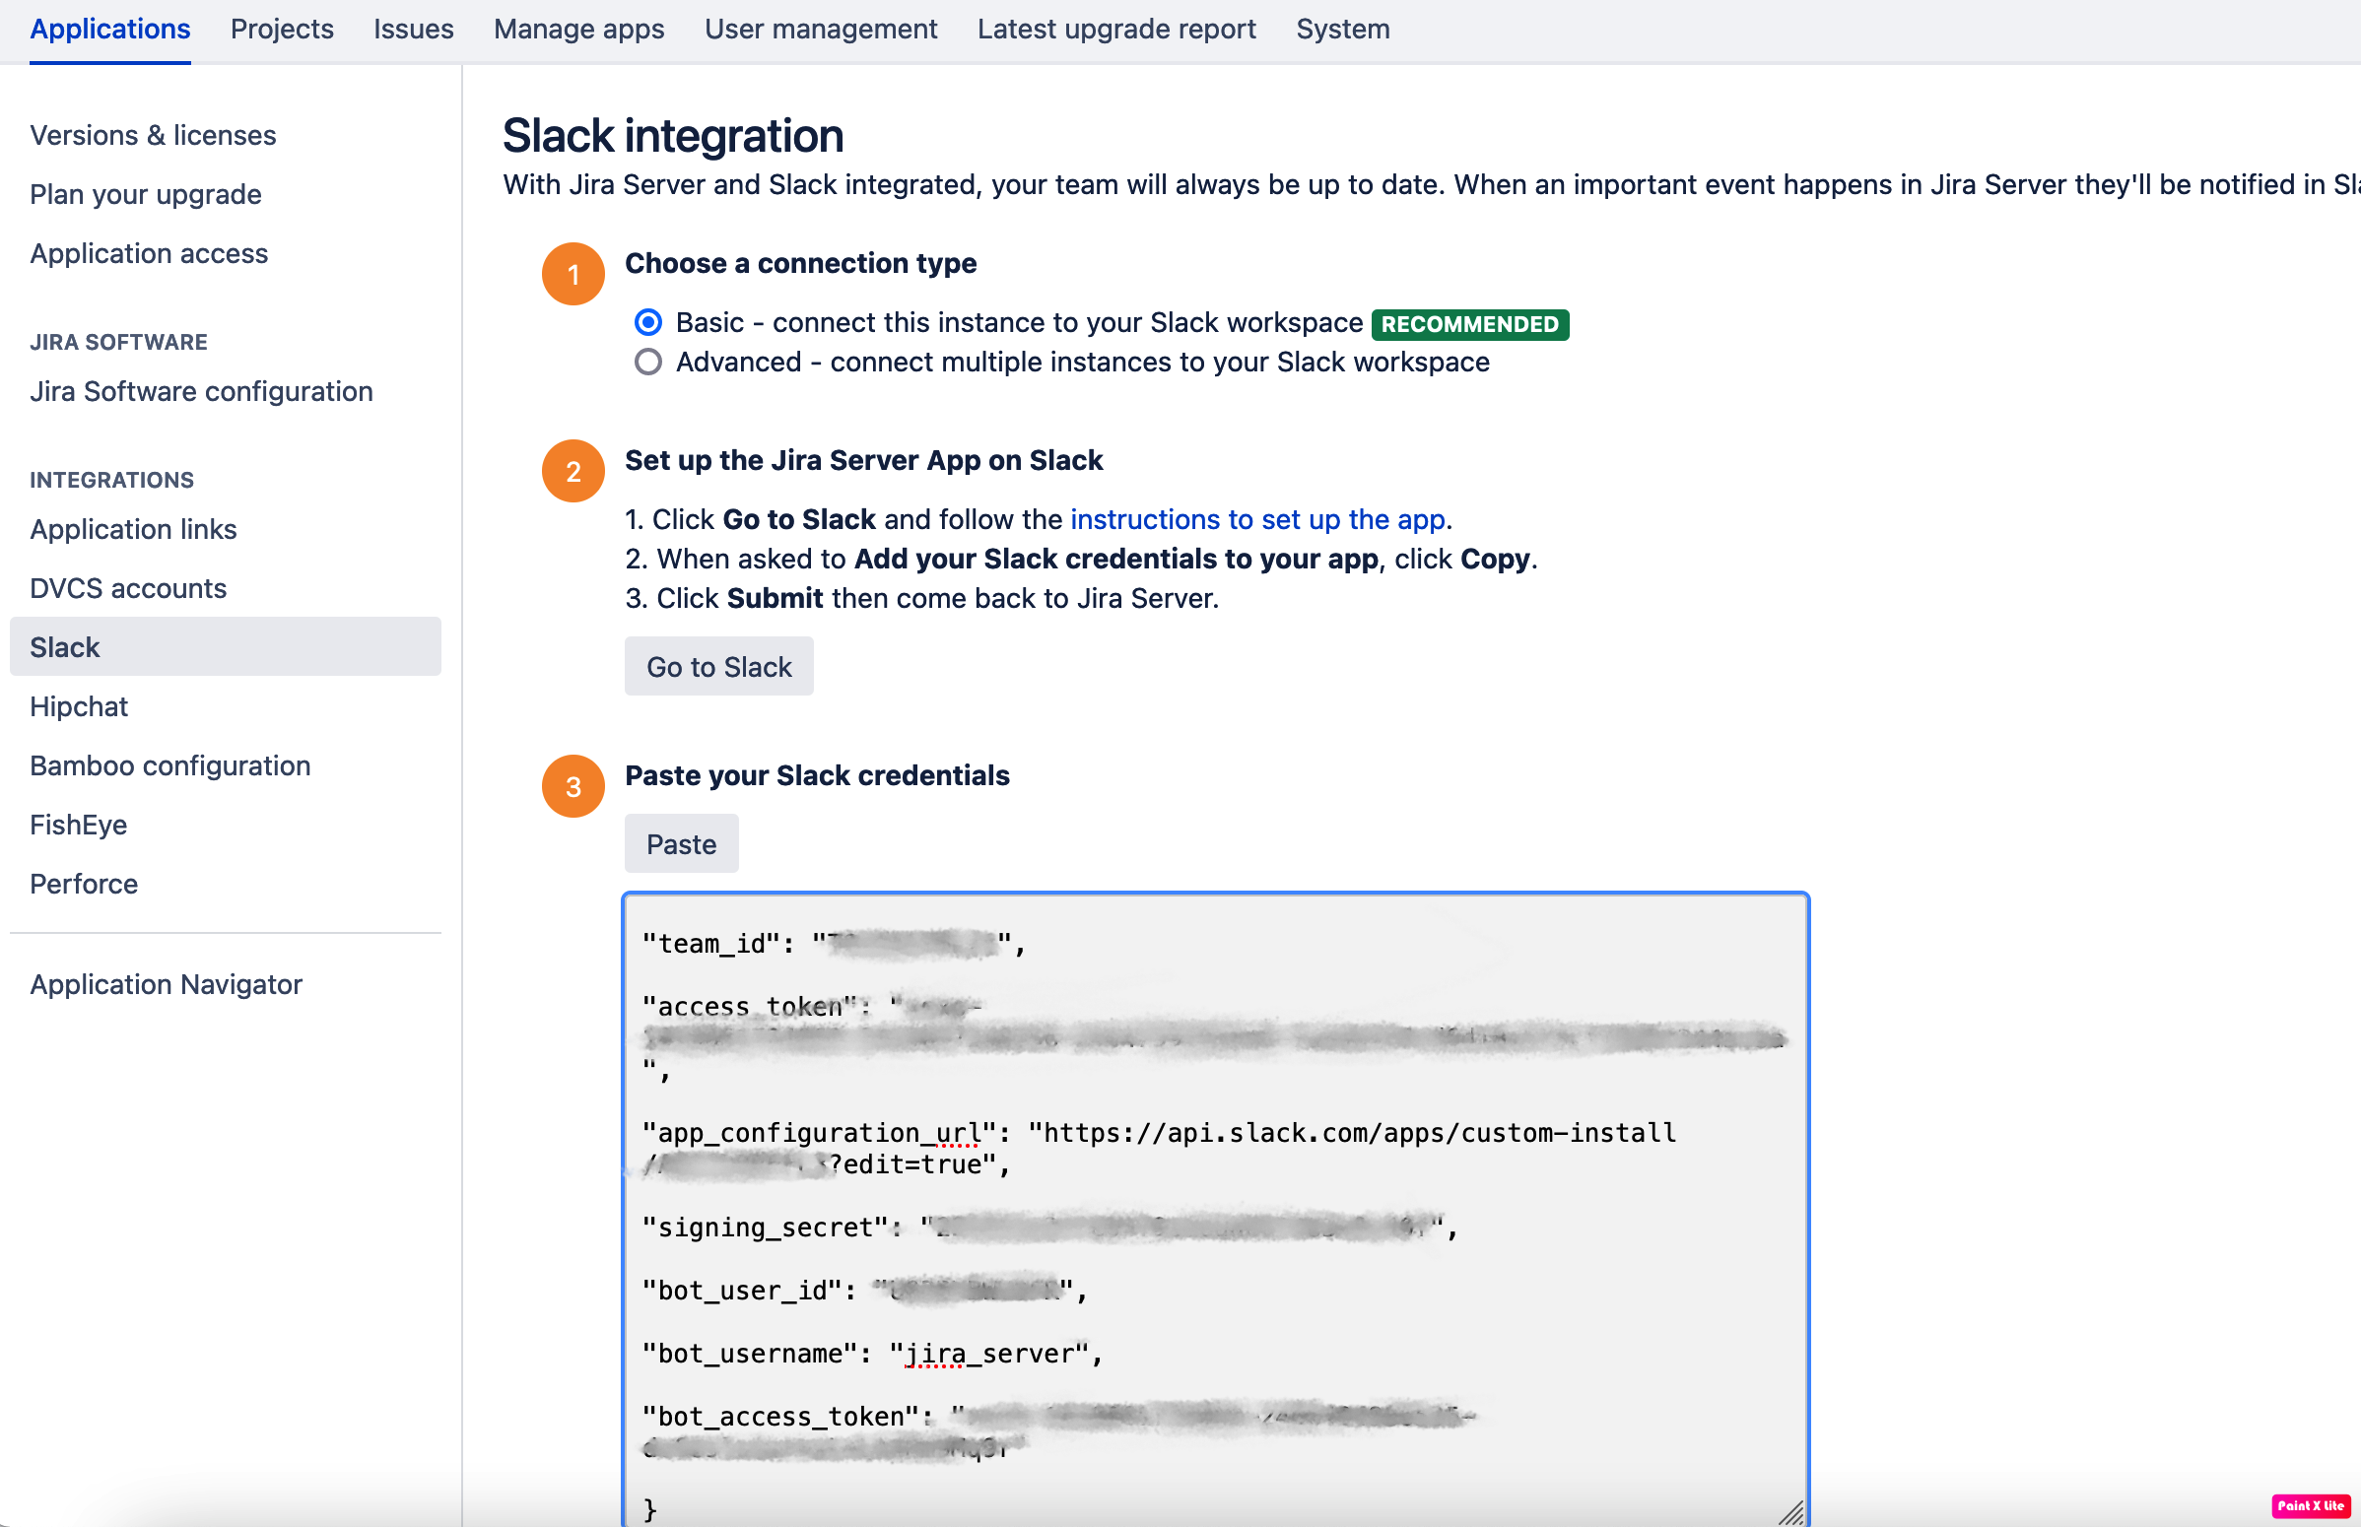Open Application links in sidebar
Viewport: 2361px width, 1527px height.
pos(133,528)
